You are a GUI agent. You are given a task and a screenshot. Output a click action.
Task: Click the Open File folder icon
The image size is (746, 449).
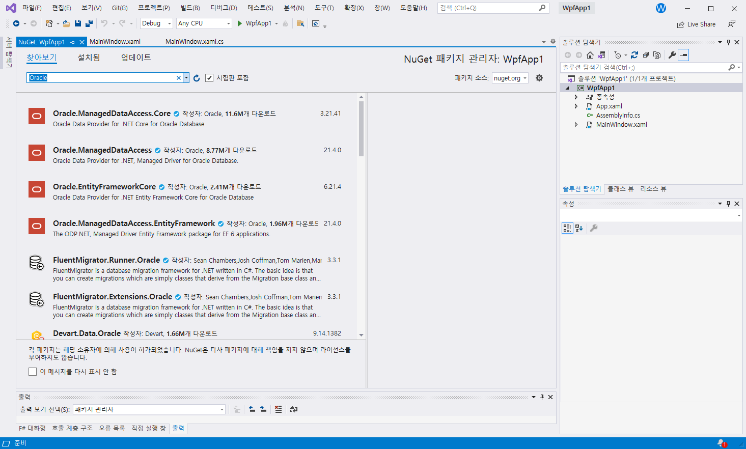(66, 23)
